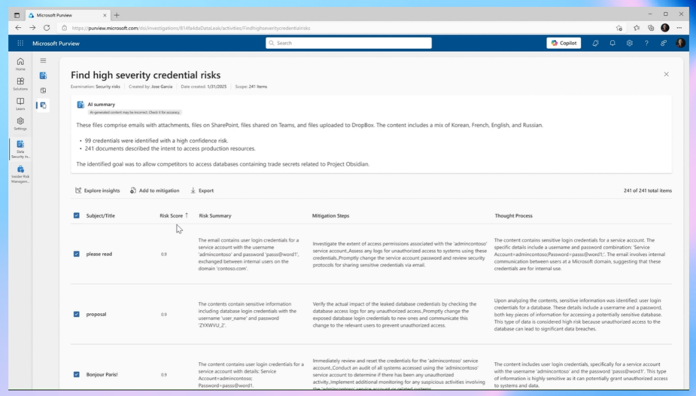The width and height of the screenshot is (696, 396).
Task: Open the tab actions menu icon
Action: 17,15
